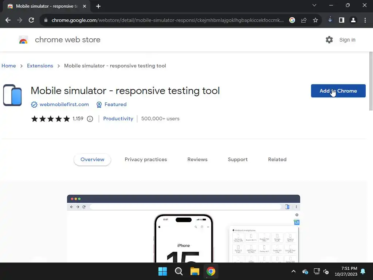Image resolution: width=373 pixels, height=280 pixels.
Task: Click the OneDrive cloud tray icon
Action: tap(305, 271)
